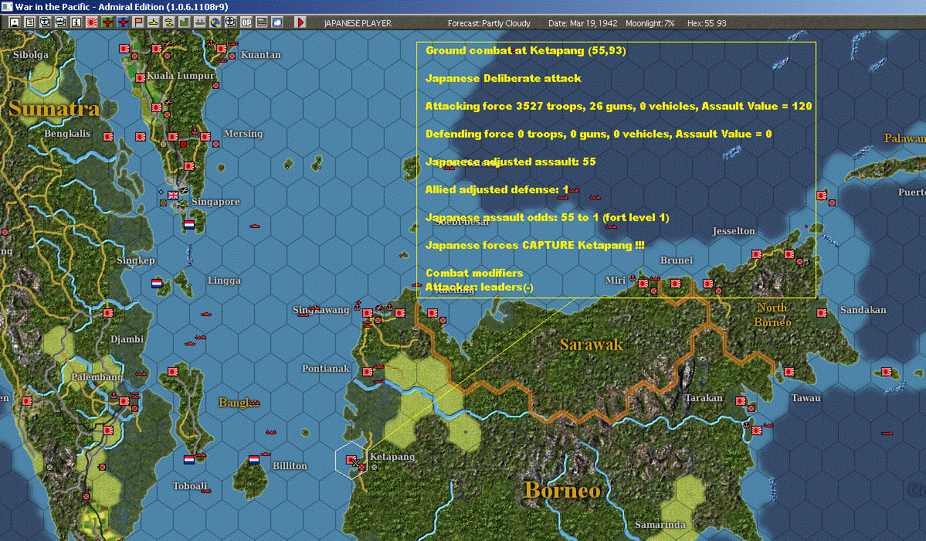Click the orange flag toolbar icon
This screenshot has width=926, height=541.
coord(138,22)
